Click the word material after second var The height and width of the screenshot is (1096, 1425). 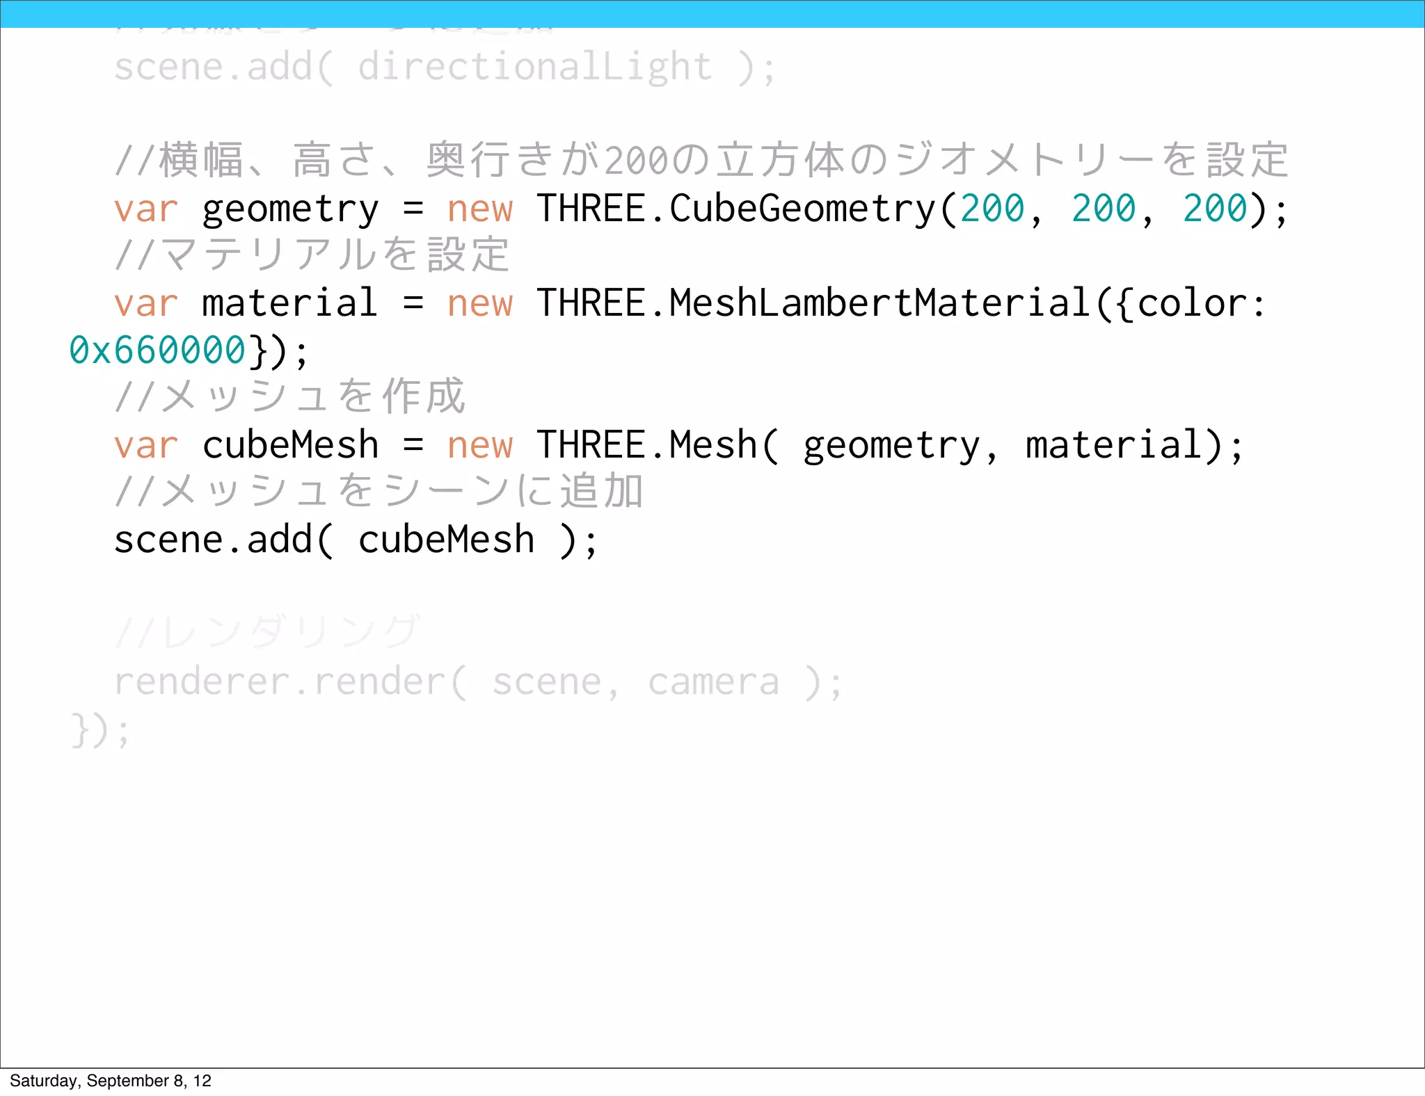[289, 303]
